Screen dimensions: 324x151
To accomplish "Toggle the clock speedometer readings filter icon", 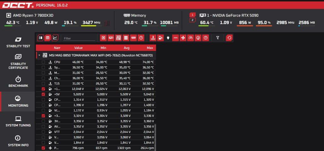I will click(190, 38).
